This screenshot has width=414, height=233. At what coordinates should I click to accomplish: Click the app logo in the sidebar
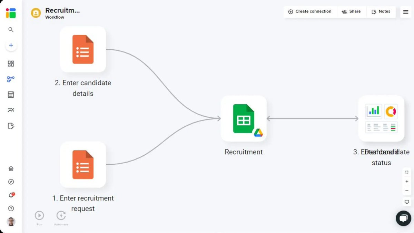click(x=11, y=13)
